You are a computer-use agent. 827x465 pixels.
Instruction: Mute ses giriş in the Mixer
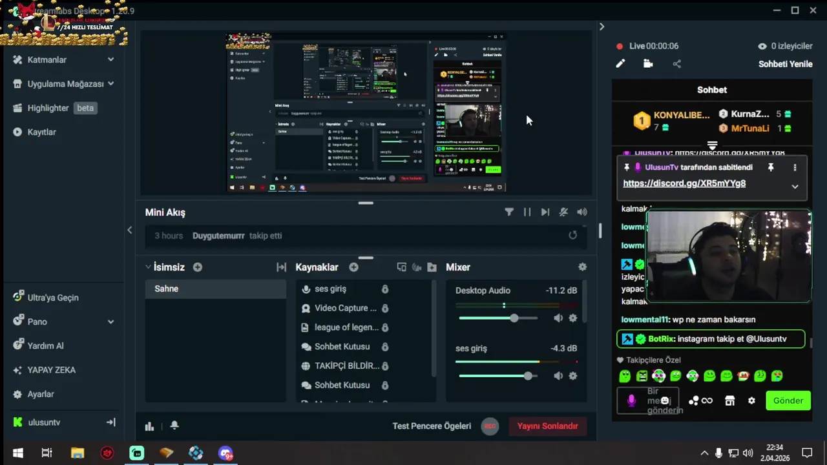pos(558,375)
